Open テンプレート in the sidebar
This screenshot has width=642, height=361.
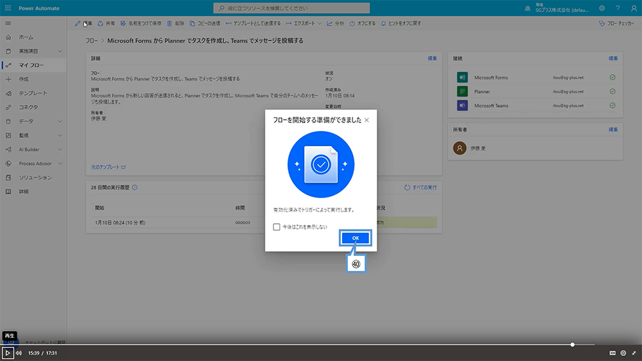[33, 93]
